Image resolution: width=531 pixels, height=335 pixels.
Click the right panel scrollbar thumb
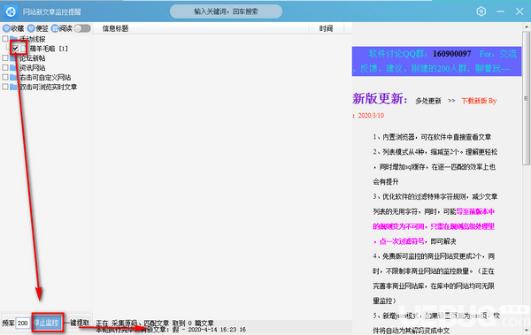(526, 98)
